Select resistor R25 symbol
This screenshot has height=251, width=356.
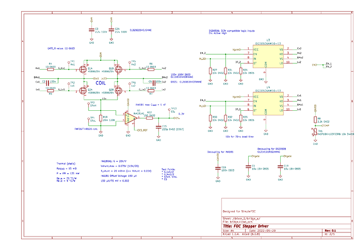[x=240, y=118]
